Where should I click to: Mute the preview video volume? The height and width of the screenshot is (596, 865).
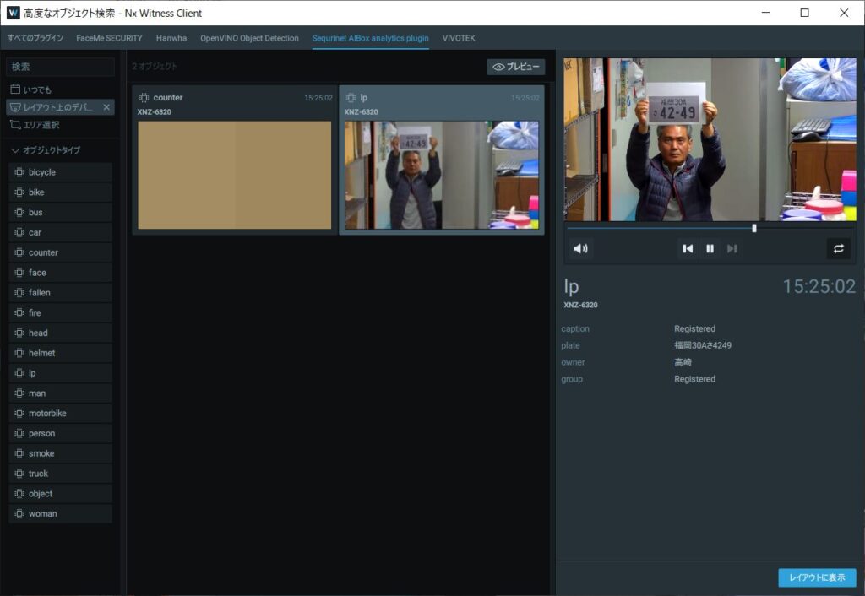pos(580,248)
